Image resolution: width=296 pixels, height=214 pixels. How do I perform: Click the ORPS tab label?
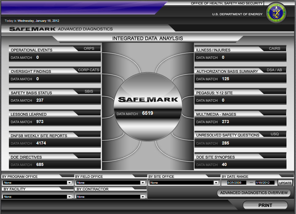[x=89, y=48]
